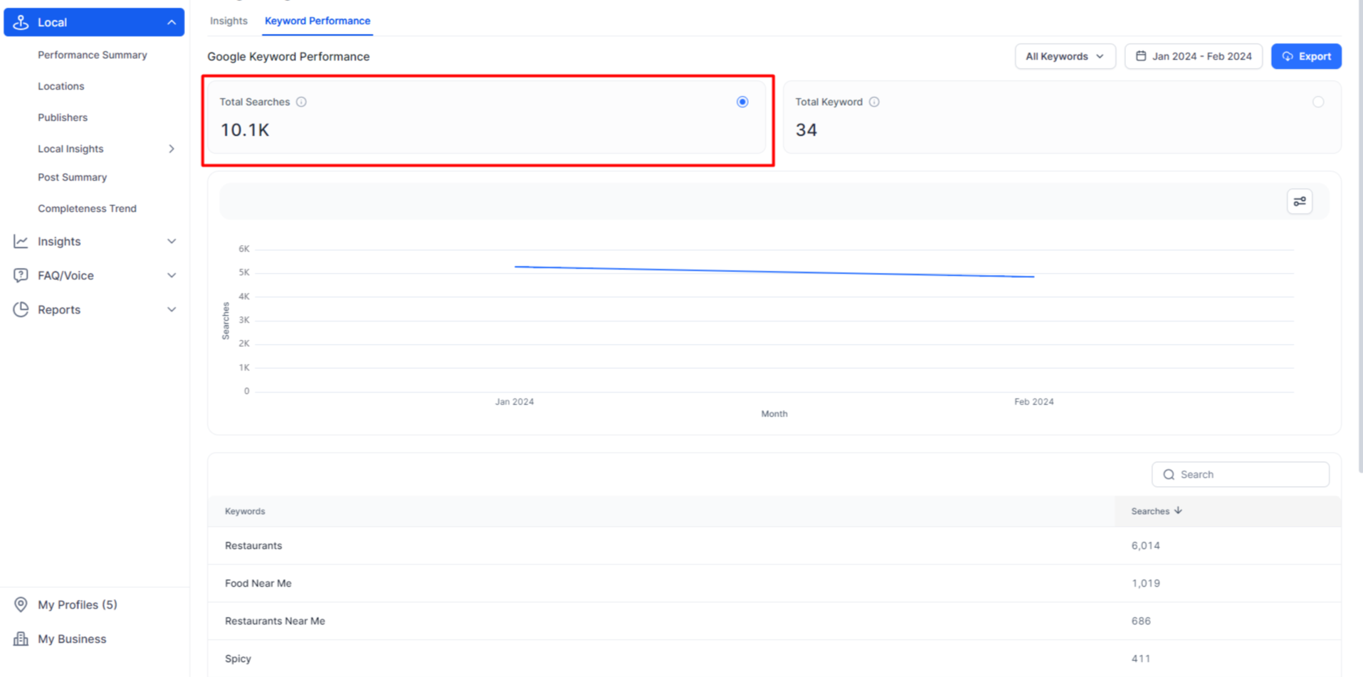Click the Feb 2024 axis label
The width and height of the screenshot is (1363, 677).
(1033, 402)
